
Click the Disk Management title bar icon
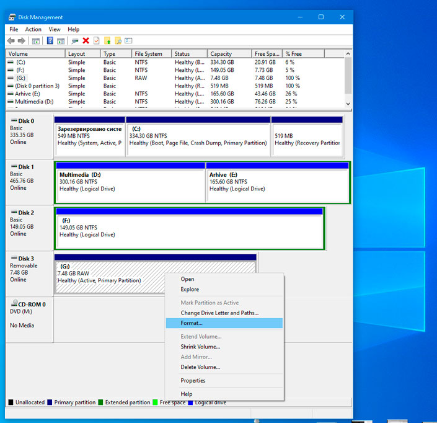[12, 17]
